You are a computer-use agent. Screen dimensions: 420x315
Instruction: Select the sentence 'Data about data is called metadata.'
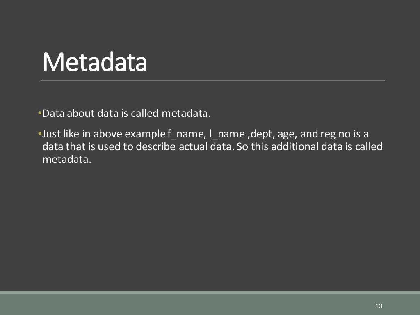126,113
